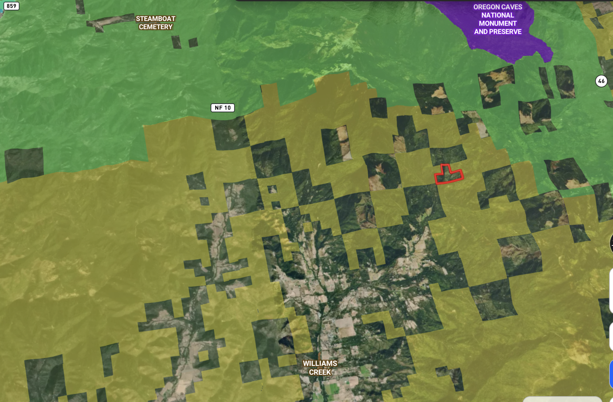Select the Highway 46 route shield

(602, 81)
